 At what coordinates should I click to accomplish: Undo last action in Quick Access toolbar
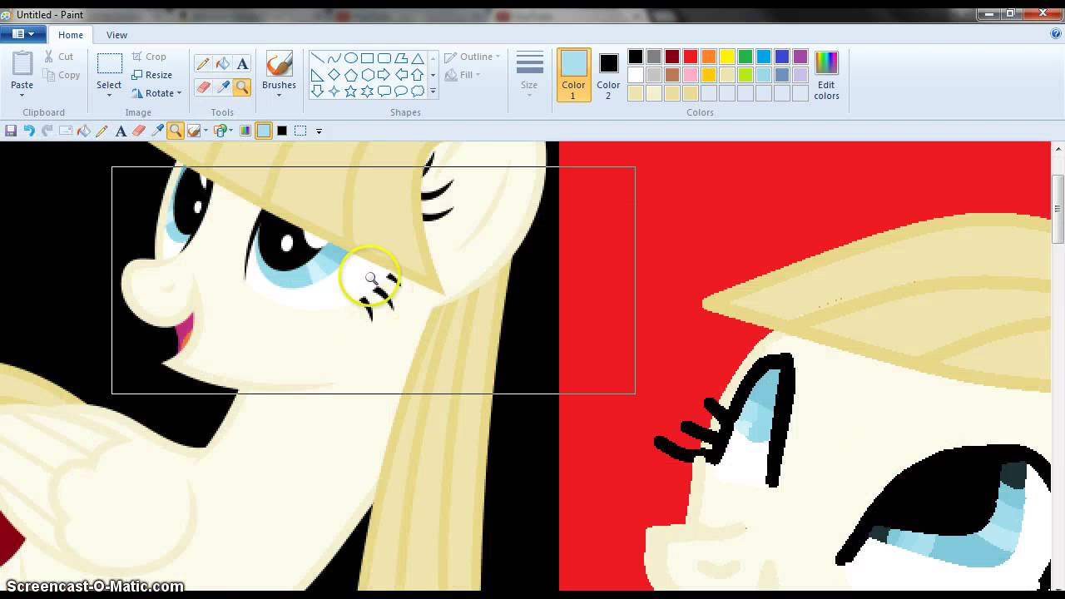point(29,131)
